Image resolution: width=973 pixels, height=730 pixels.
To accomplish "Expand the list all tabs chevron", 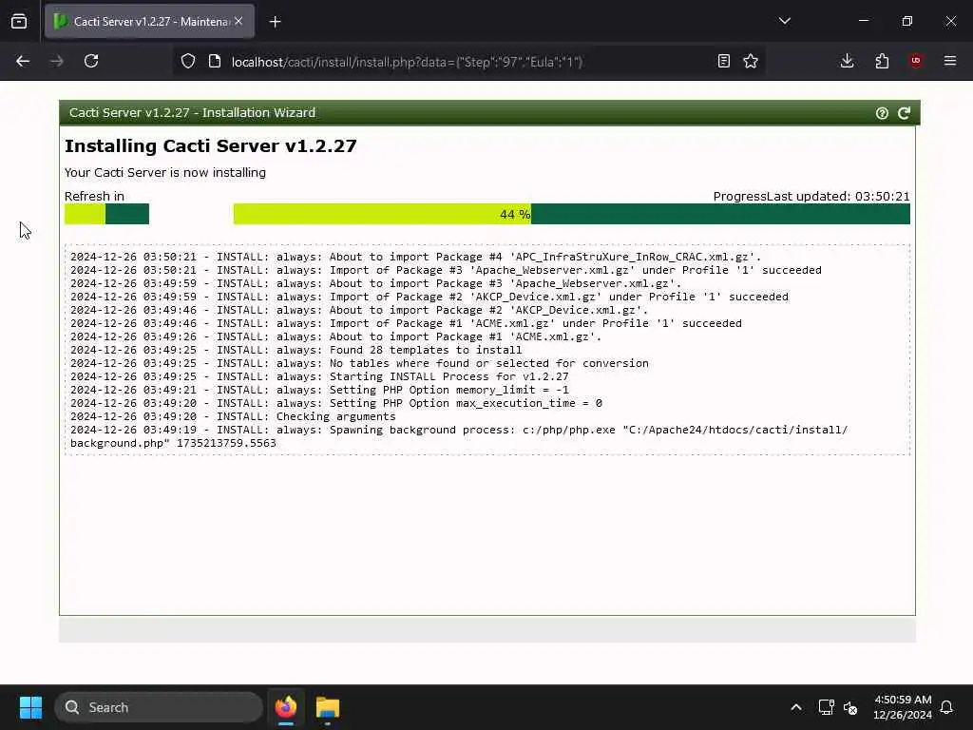I will [x=784, y=21].
